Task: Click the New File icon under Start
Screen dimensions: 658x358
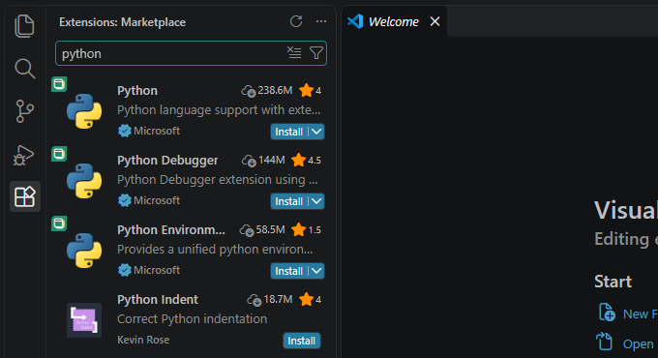Action: point(607,313)
